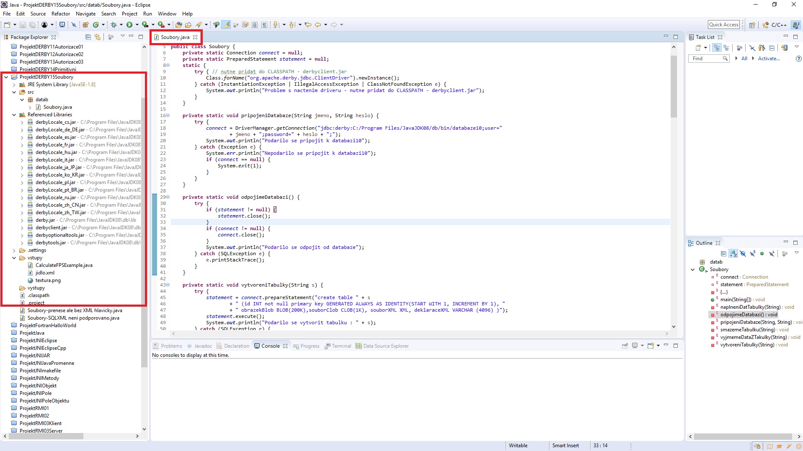Viewport: 803px width, 451px height.
Task: Click the New Java Class toolbar icon
Action: 96,25
